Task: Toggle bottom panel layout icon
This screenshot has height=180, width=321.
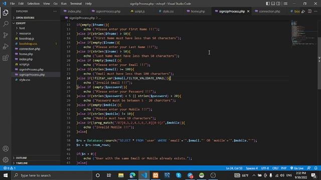Action: pyautogui.click(x=273, y=3)
